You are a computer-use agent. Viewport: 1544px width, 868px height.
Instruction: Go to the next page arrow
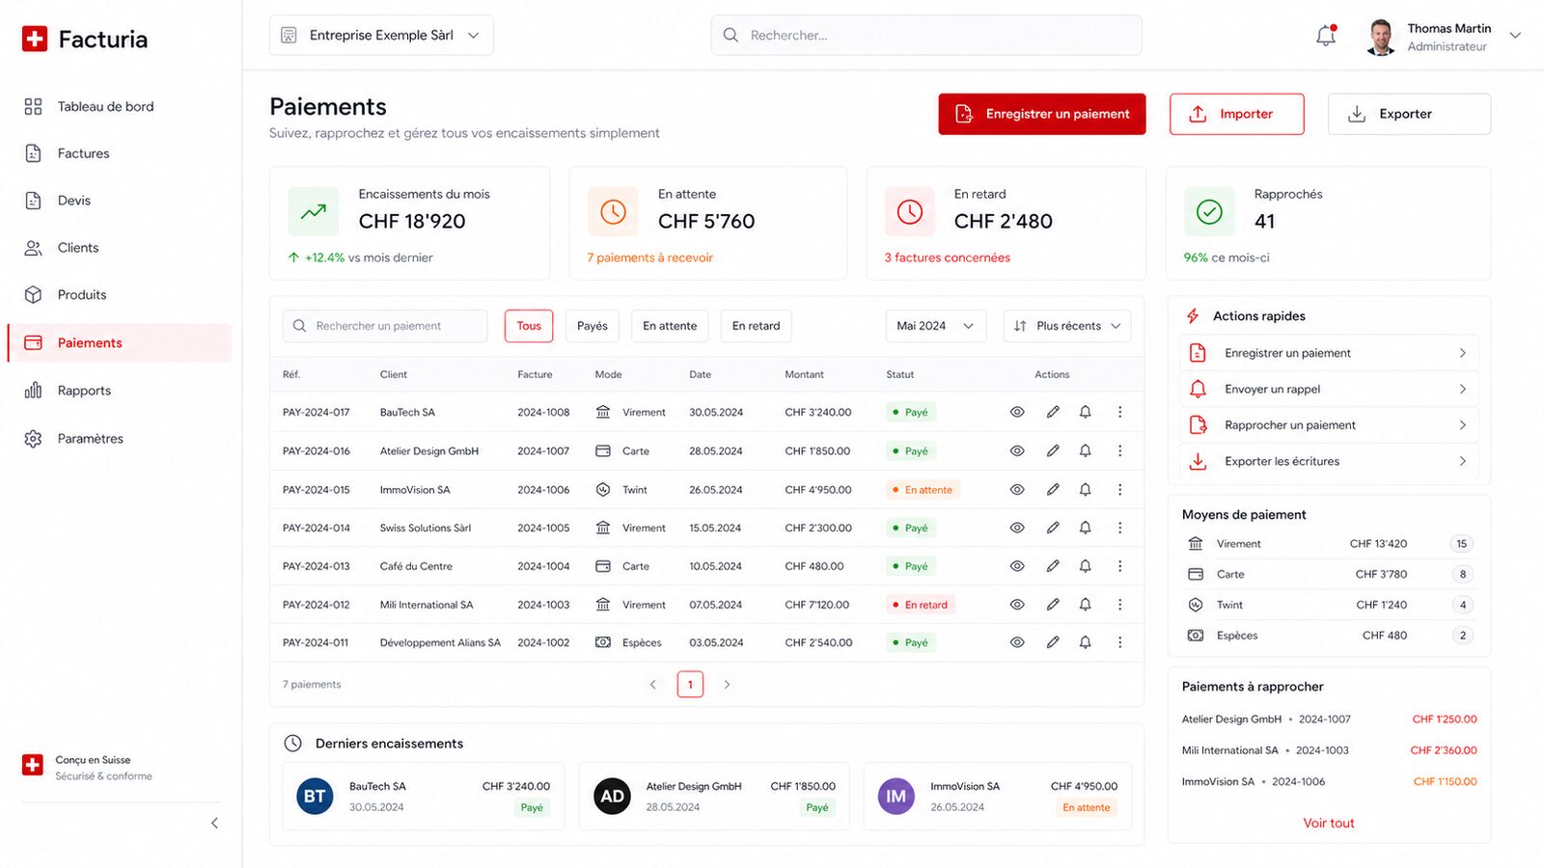pyautogui.click(x=727, y=685)
